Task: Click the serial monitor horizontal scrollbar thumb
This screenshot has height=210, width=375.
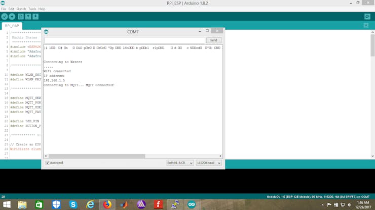Action: pos(97,156)
